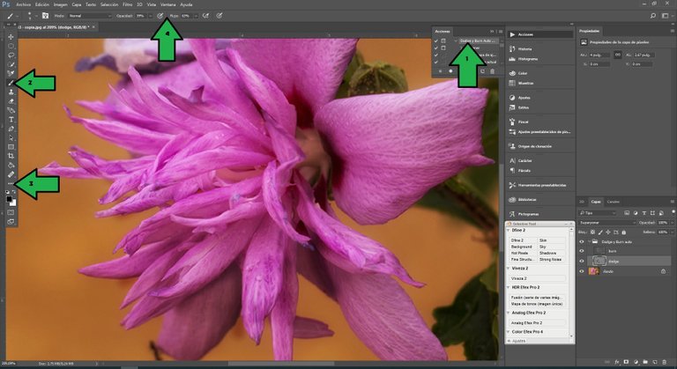The width and height of the screenshot is (677, 369).
Task: Open the Imagen menu
Action: (x=60, y=4)
